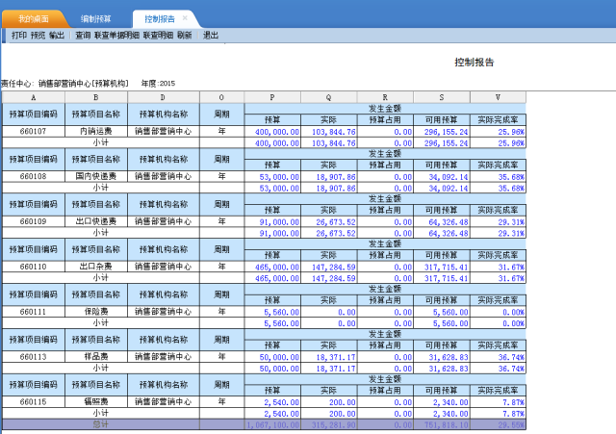Click the 打印 toolbar button
Image resolution: width=616 pixels, height=434 pixels.
pos(18,35)
